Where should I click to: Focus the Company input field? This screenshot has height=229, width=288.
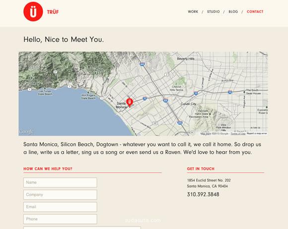pyautogui.click(x=60, y=195)
